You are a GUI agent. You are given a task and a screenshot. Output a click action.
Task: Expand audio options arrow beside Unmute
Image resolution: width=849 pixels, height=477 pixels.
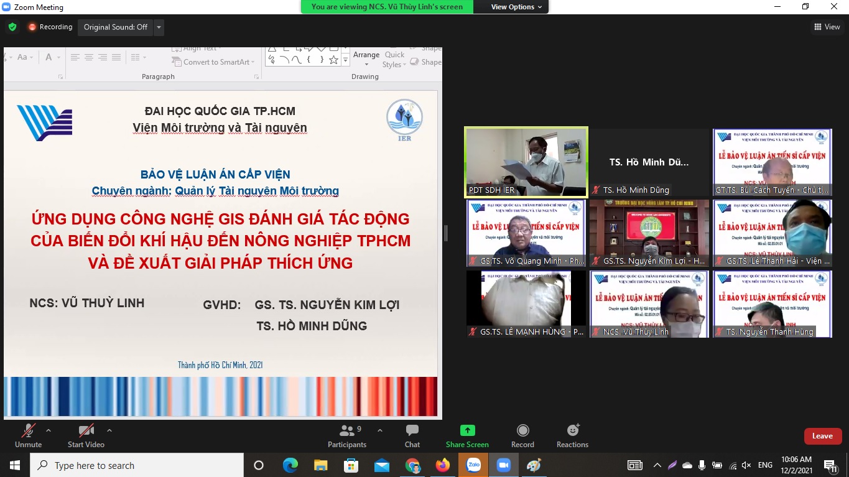tap(49, 430)
